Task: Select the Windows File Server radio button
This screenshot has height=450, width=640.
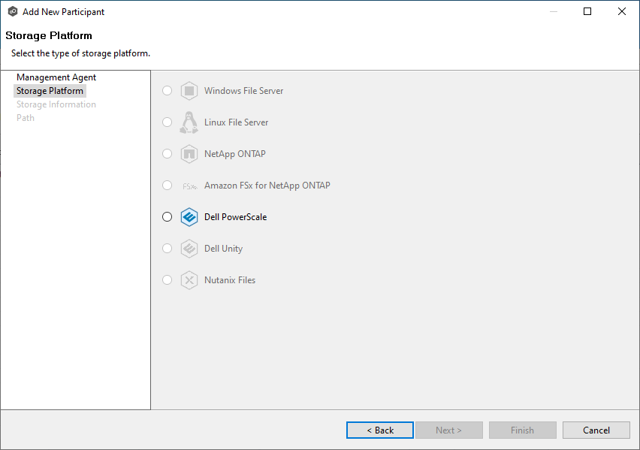Action: point(167,91)
